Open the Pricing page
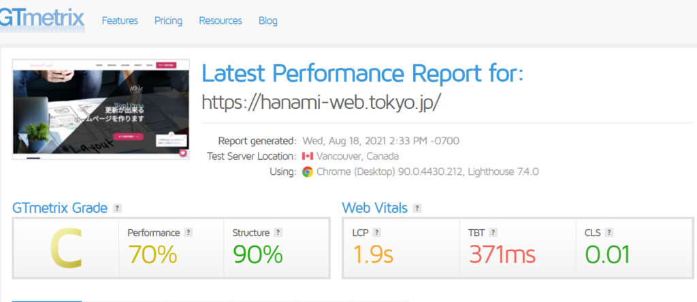697x302 pixels. pyautogui.click(x=169, y=21)
